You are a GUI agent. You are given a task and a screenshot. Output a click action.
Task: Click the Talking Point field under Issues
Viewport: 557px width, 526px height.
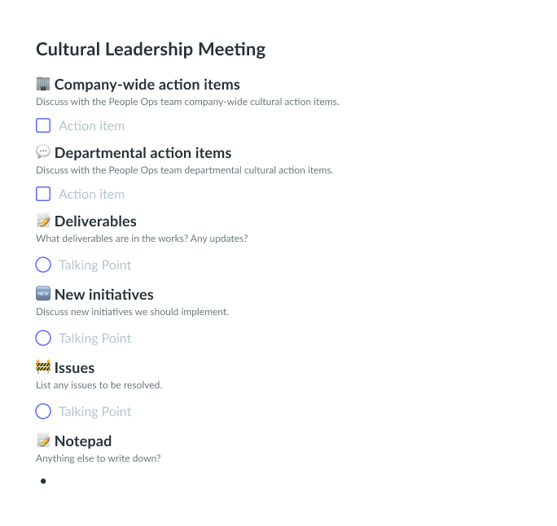pos(94,412)
